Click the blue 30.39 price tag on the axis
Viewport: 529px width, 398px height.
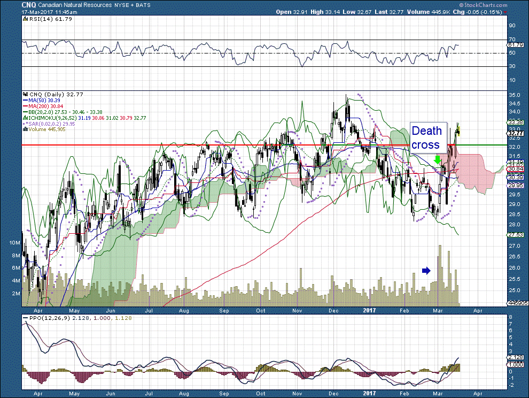point(516,178)
